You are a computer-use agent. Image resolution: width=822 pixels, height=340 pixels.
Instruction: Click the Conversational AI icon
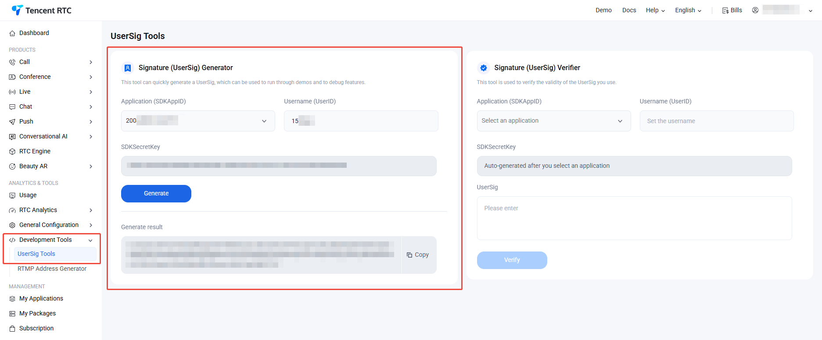click(x=12, y=137)
